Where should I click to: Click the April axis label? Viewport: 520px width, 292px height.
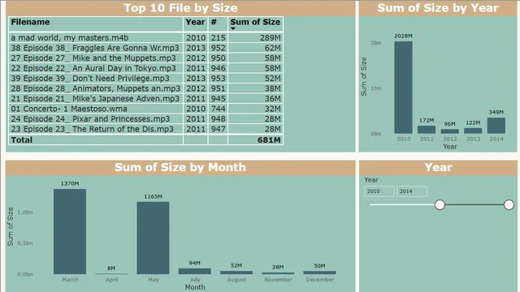coord(112,280)
